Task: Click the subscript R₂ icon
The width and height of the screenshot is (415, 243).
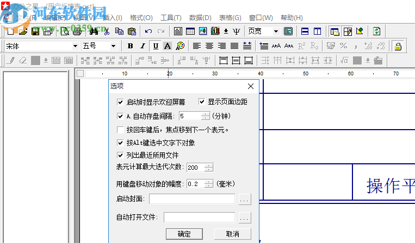Action: [314, 46]
